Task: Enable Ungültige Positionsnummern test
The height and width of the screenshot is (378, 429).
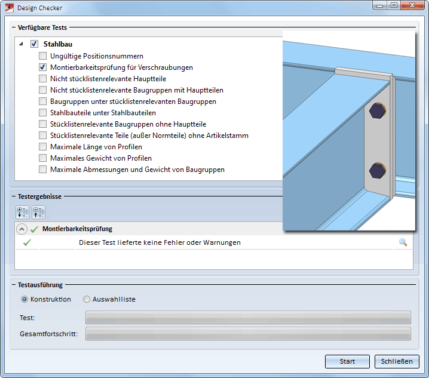Action: (42, 56)
